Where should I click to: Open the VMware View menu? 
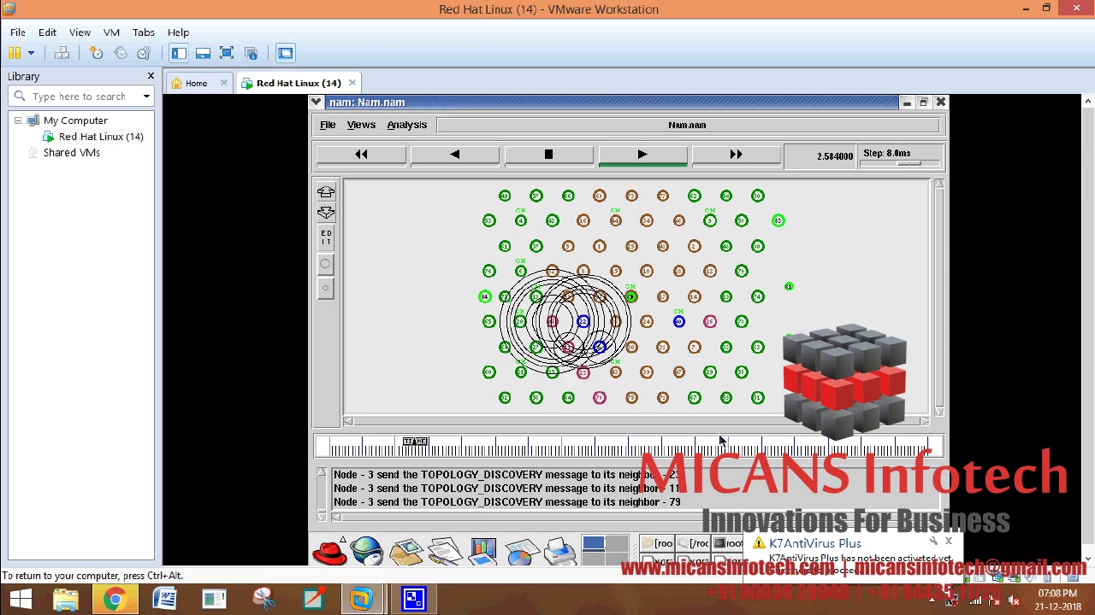80,32
